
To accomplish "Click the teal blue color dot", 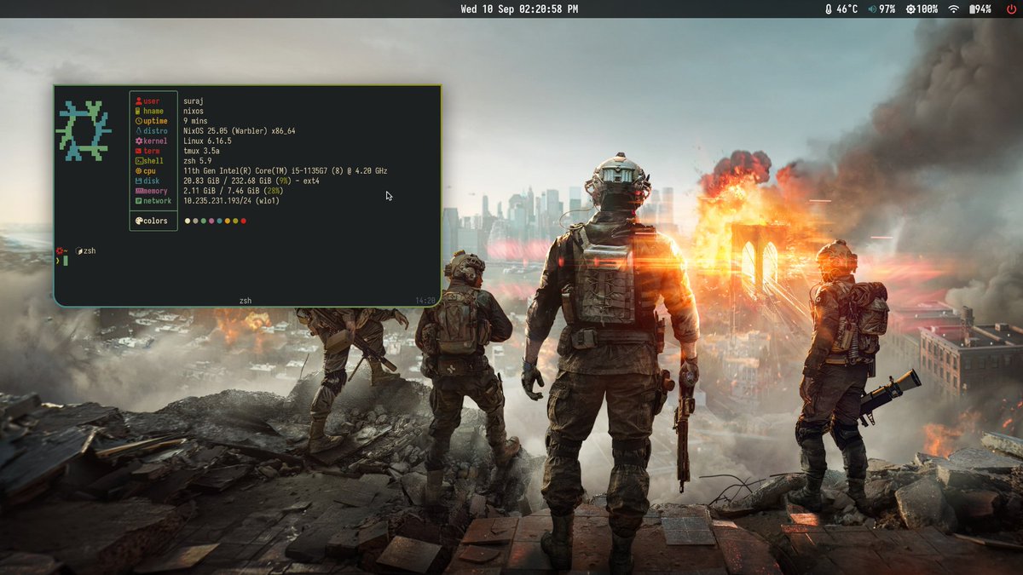I will (x=219, y=221).
